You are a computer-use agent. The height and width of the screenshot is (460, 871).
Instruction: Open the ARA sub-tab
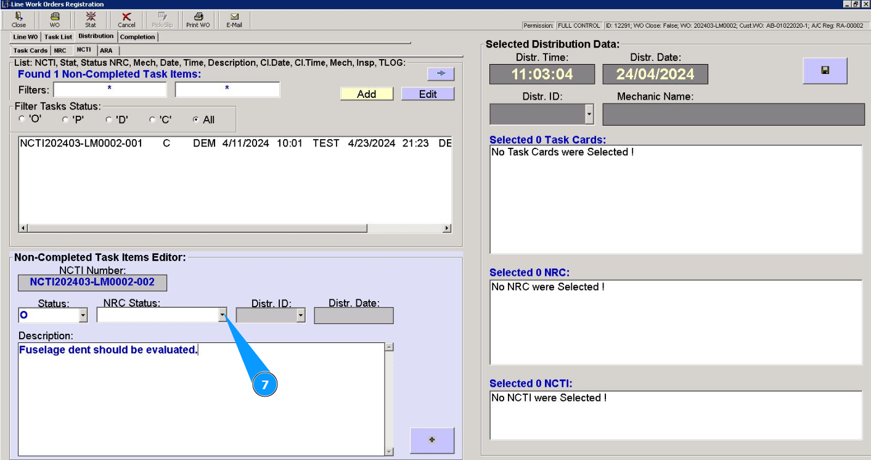(x=106, y=50)
